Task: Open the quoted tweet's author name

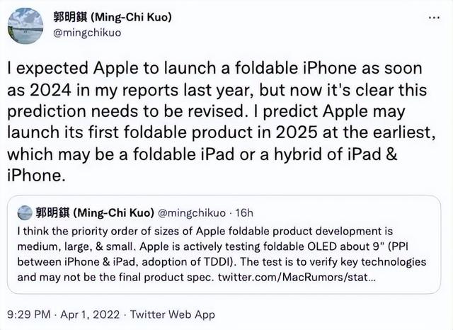Action: 95,212
